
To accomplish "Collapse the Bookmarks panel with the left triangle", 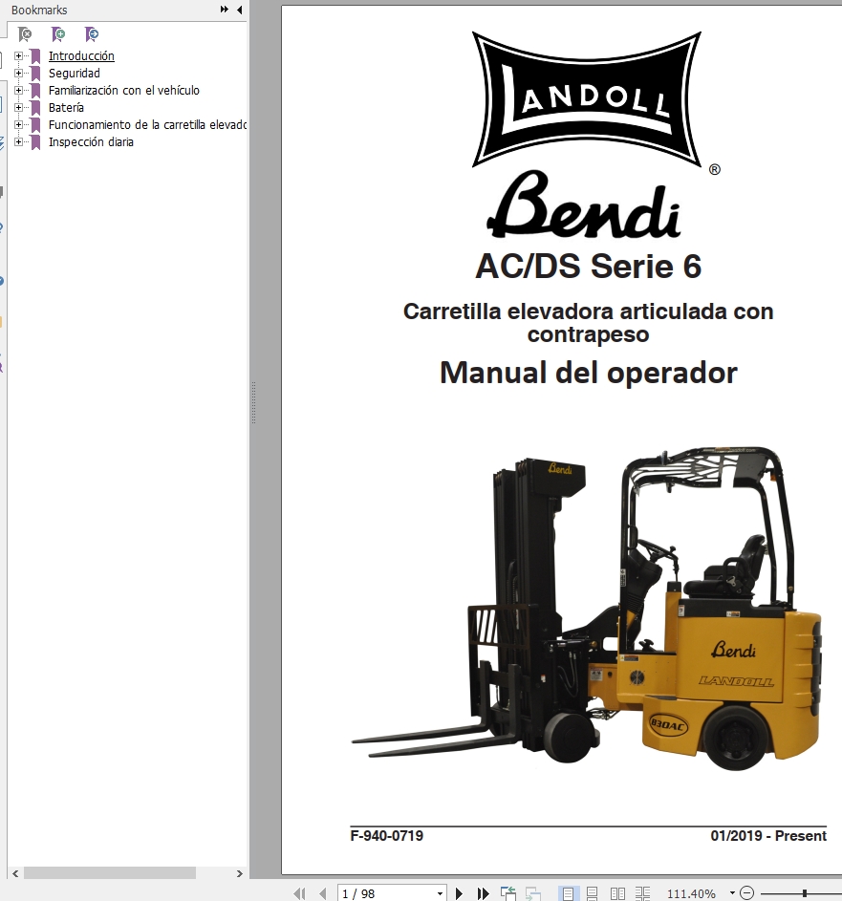I will coord(240,10).
